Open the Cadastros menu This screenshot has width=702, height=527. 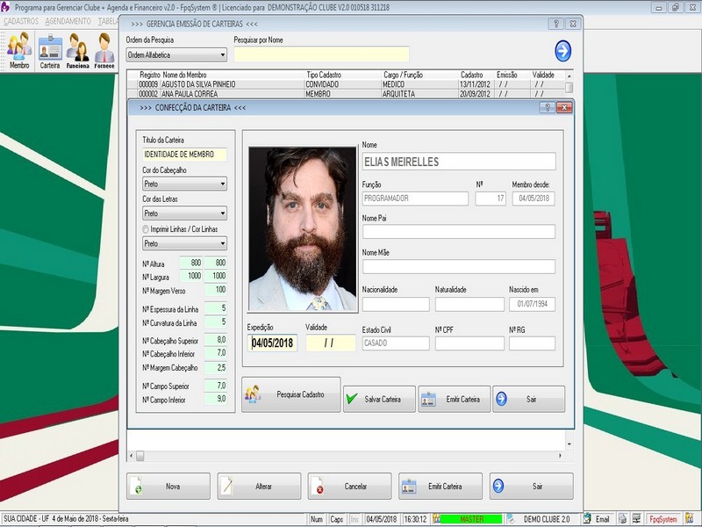click(21, 20)
